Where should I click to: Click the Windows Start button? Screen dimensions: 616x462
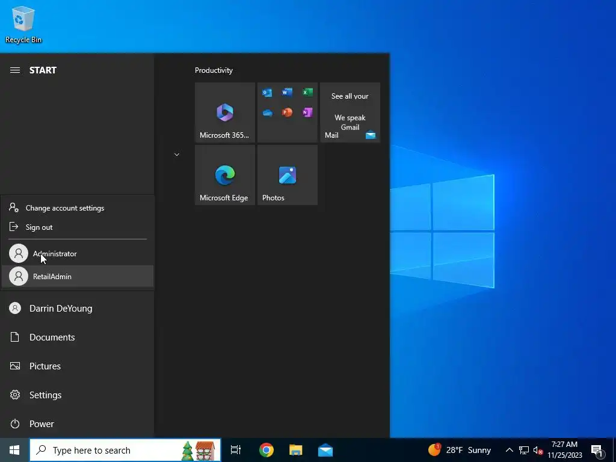pos(14,450)
